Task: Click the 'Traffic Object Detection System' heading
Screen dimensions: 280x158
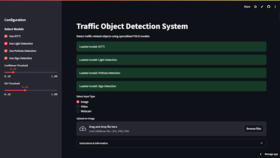Action: (x=132, y=26)
